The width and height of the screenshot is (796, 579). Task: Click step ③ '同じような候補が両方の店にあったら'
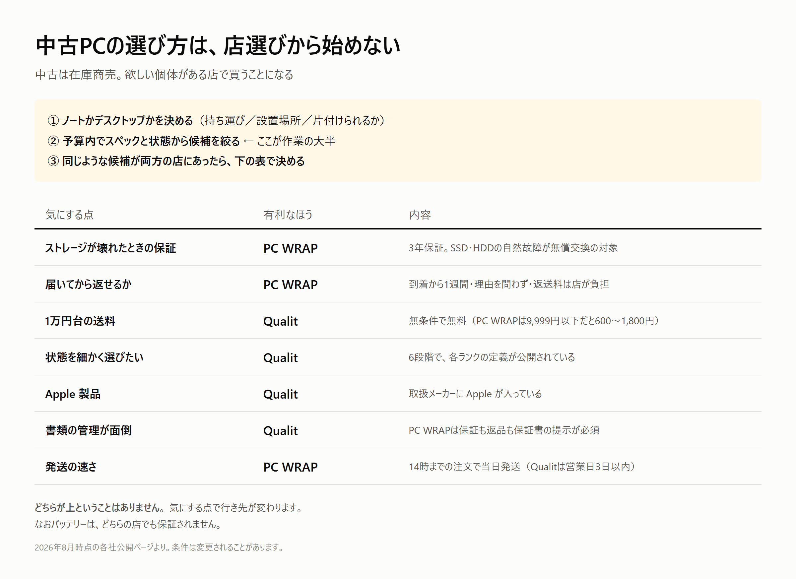[144, 161]
